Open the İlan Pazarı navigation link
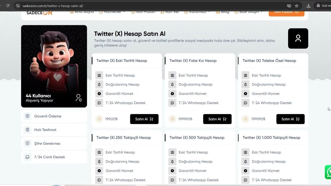This screenshot has height=186, width=331. coord(143,12)
